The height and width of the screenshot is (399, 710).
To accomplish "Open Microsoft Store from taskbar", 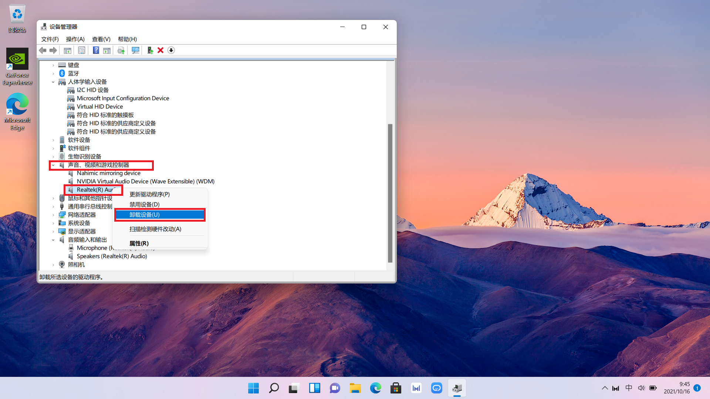I will coord(396,388).
